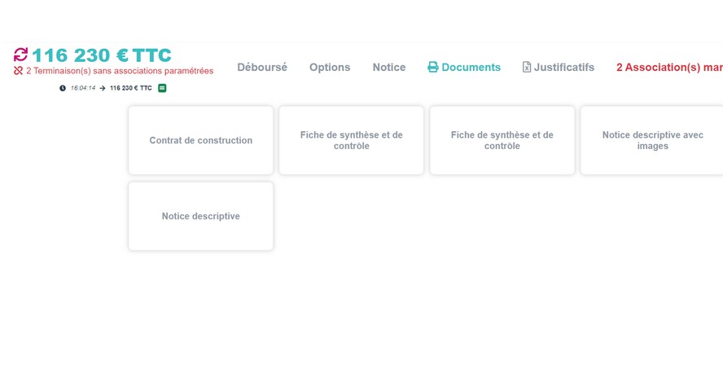
Task: Open the second Fiche de synthèse et de contrôle card
Action: tap(502, 140)
